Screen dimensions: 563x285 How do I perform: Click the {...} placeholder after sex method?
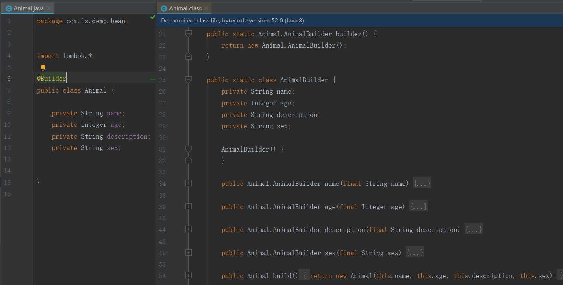click(415, 253)
